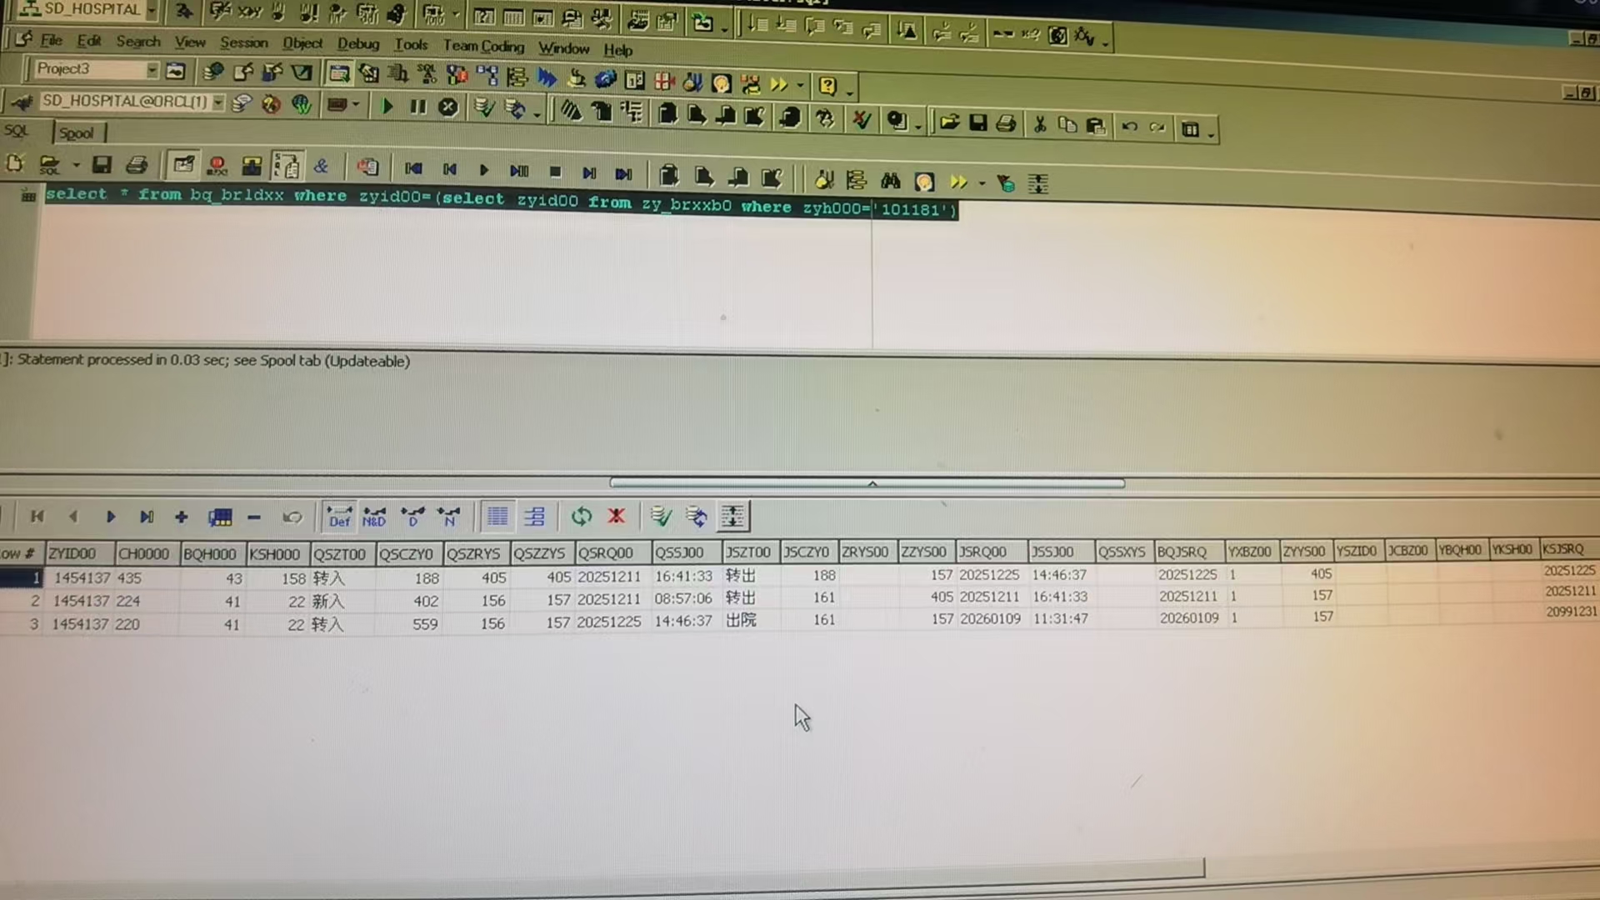Toggle the N&D column width mode
Viewport: 1600px width, 900px height.
coord(374,517)
